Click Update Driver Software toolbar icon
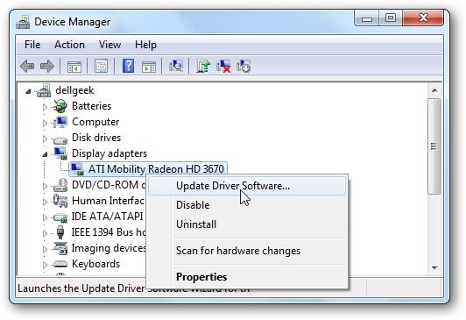466x320 pixels. (x=203, y=66)
